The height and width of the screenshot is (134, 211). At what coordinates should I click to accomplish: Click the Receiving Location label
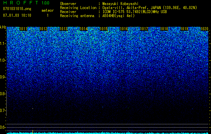78,8
